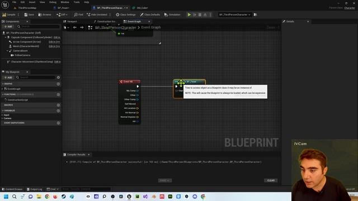Collapse the Capsule Component tree item
The image size is (358, 201).
coord(6,37)
